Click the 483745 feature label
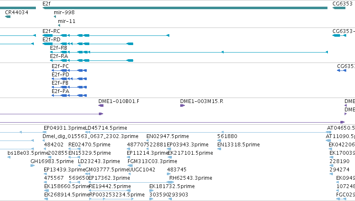 pyautogui.click(x=177, y=170)
